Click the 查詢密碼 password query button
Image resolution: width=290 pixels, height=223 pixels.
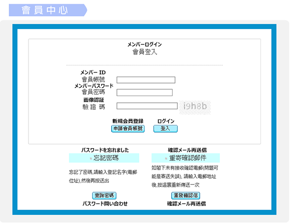104,195
